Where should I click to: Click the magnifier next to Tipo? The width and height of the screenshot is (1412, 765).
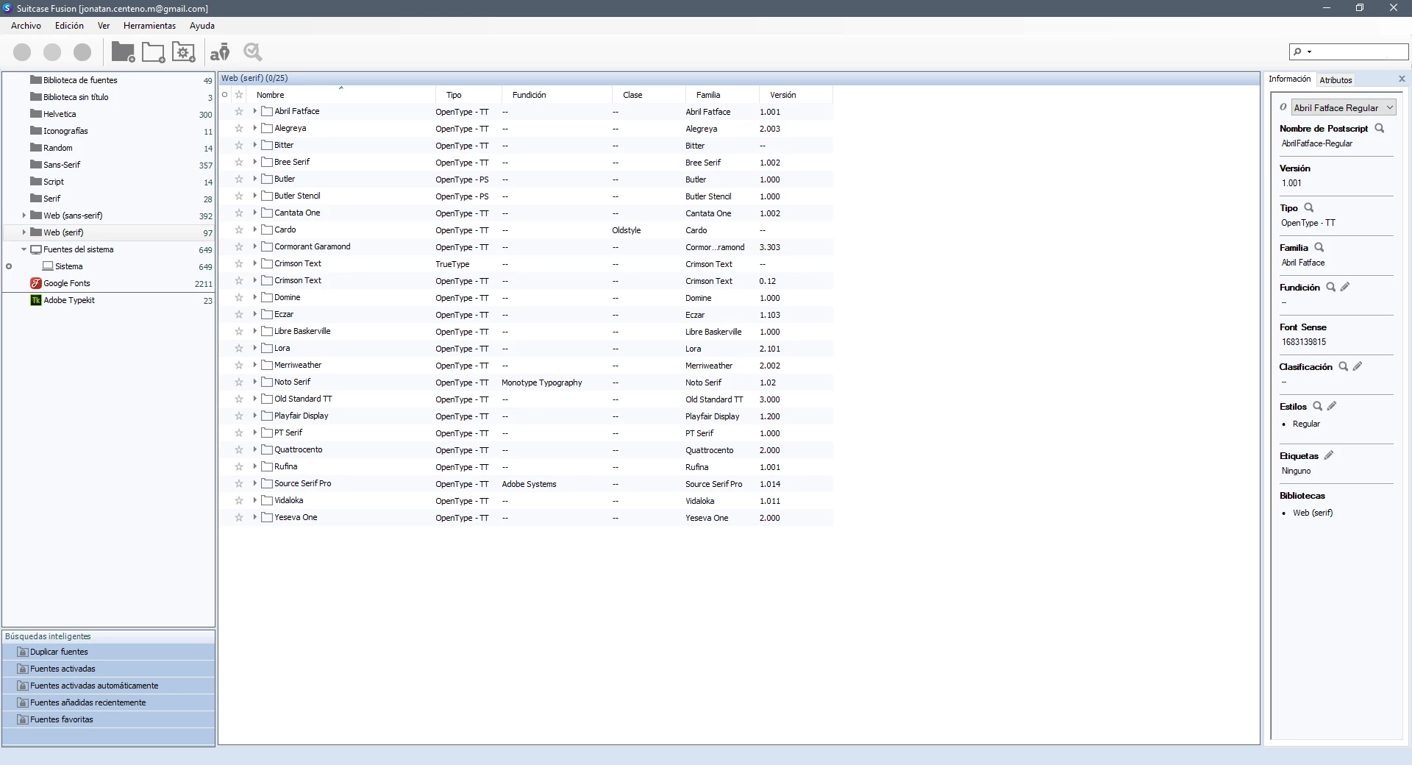1309,207
